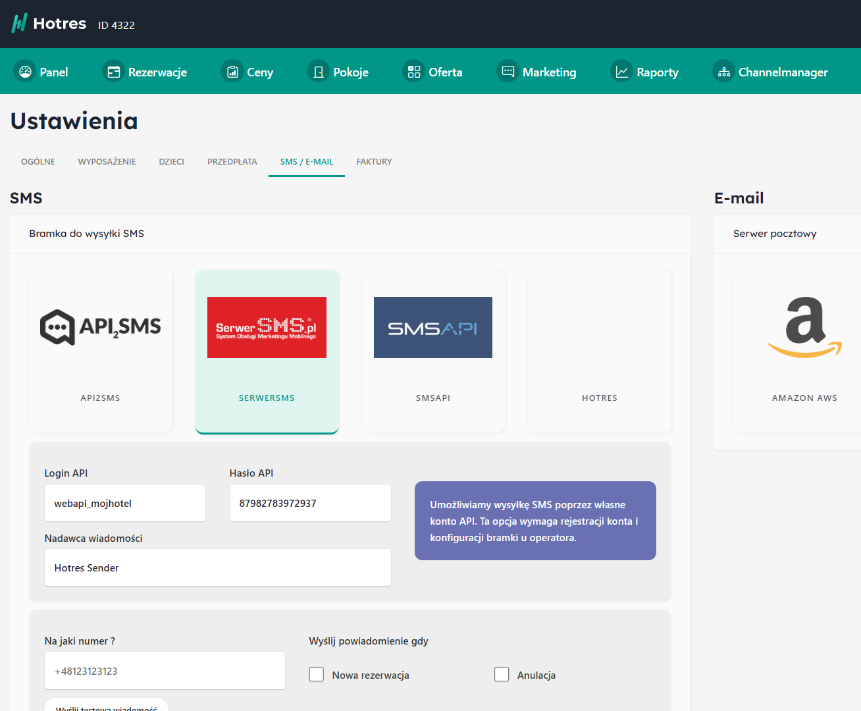This screenshot has height=711, width=861.
Task: Pick Amazon AWS as mail server
Action: 804,351
